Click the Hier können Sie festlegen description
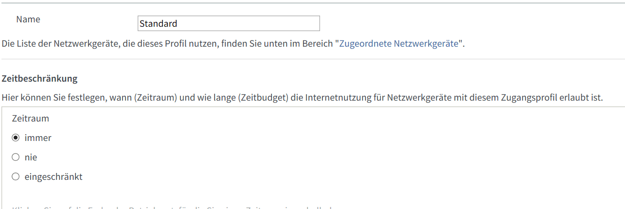This screenshot has height=209, width=625. pos(302,98)
